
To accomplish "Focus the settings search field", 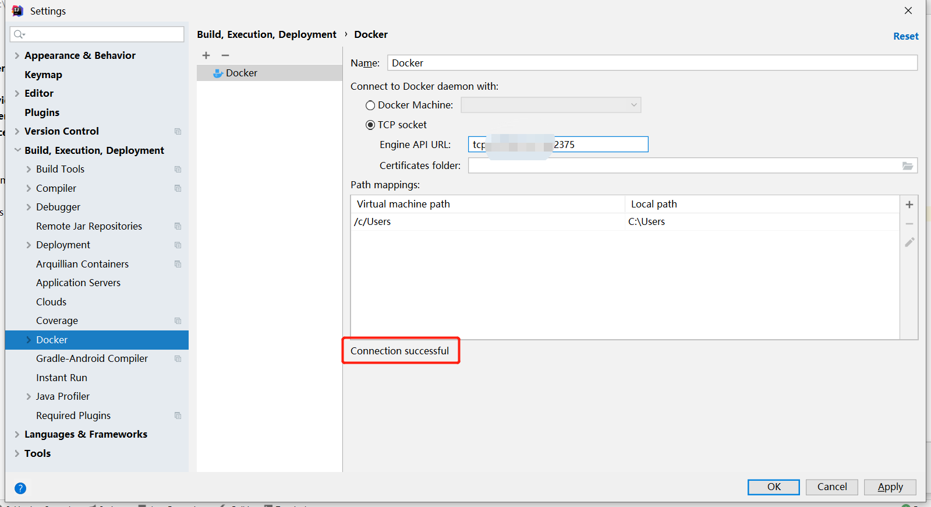I will point(97,34).
